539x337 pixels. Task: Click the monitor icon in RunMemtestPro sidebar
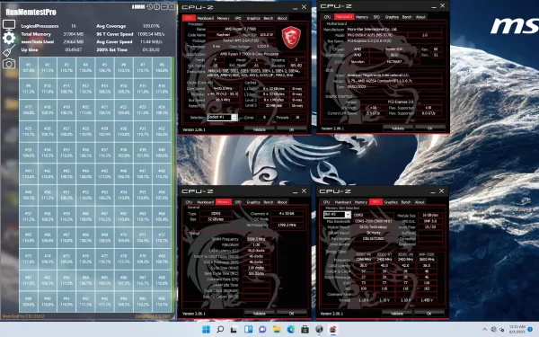(9, 25)
